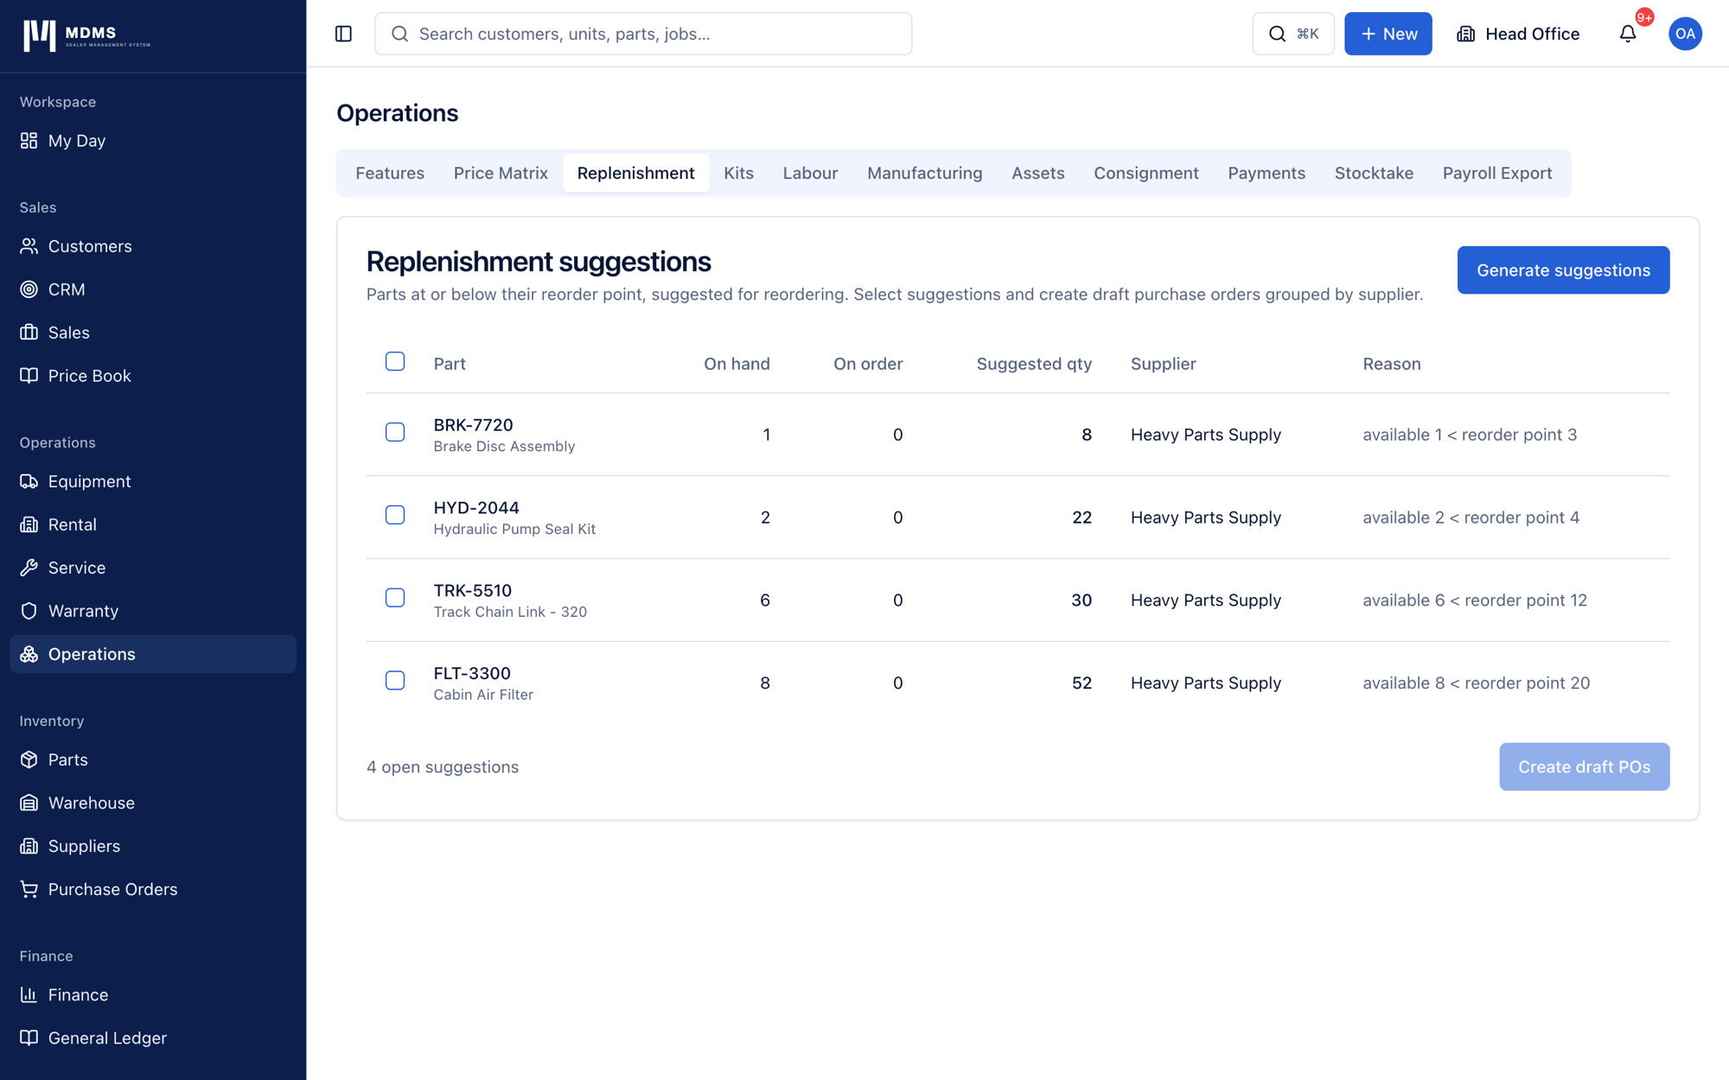The width and height of the screenshot is (1729, 1080).
Task: Click the Warranty shield icon
Action: pos(29,611)
